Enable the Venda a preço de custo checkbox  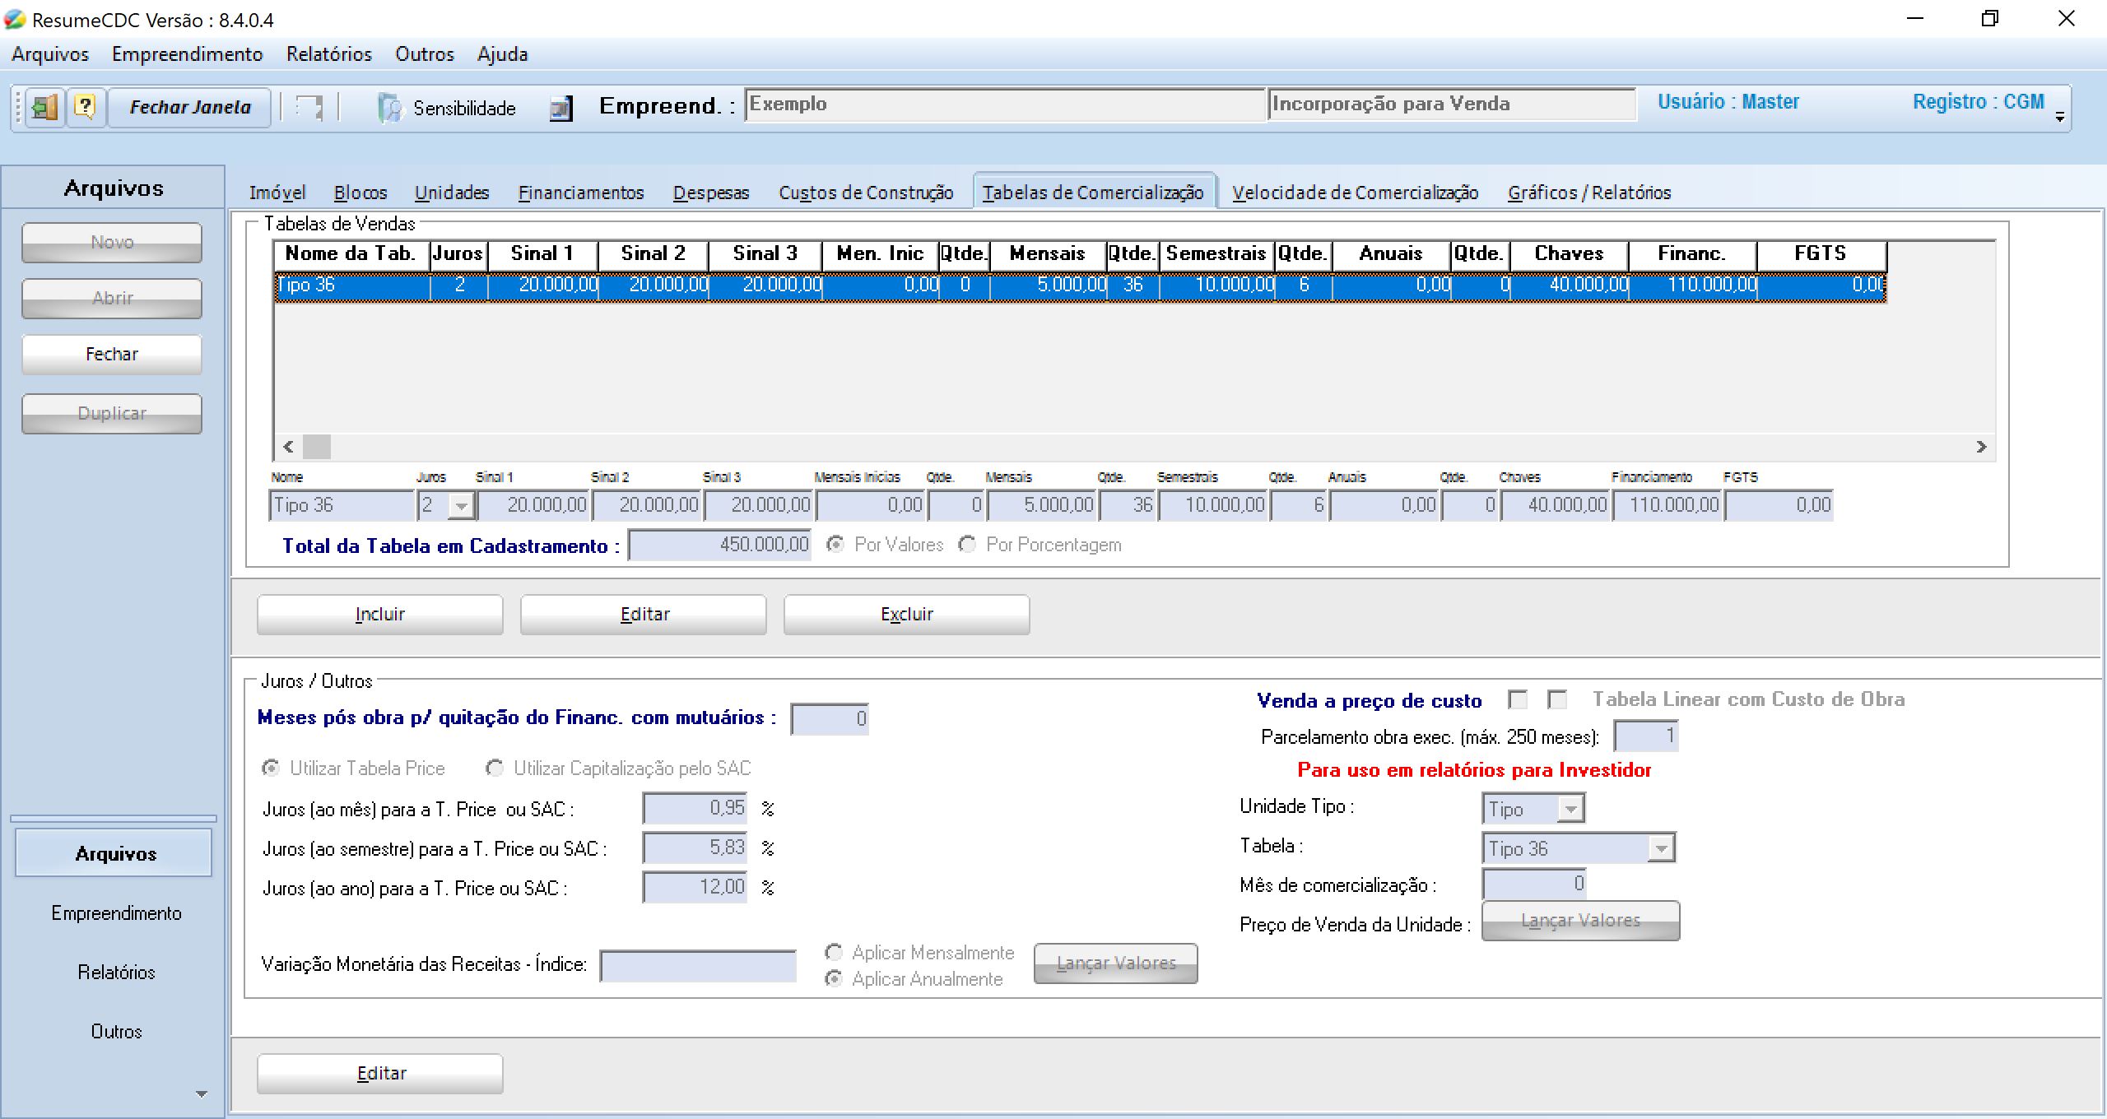1518,699
